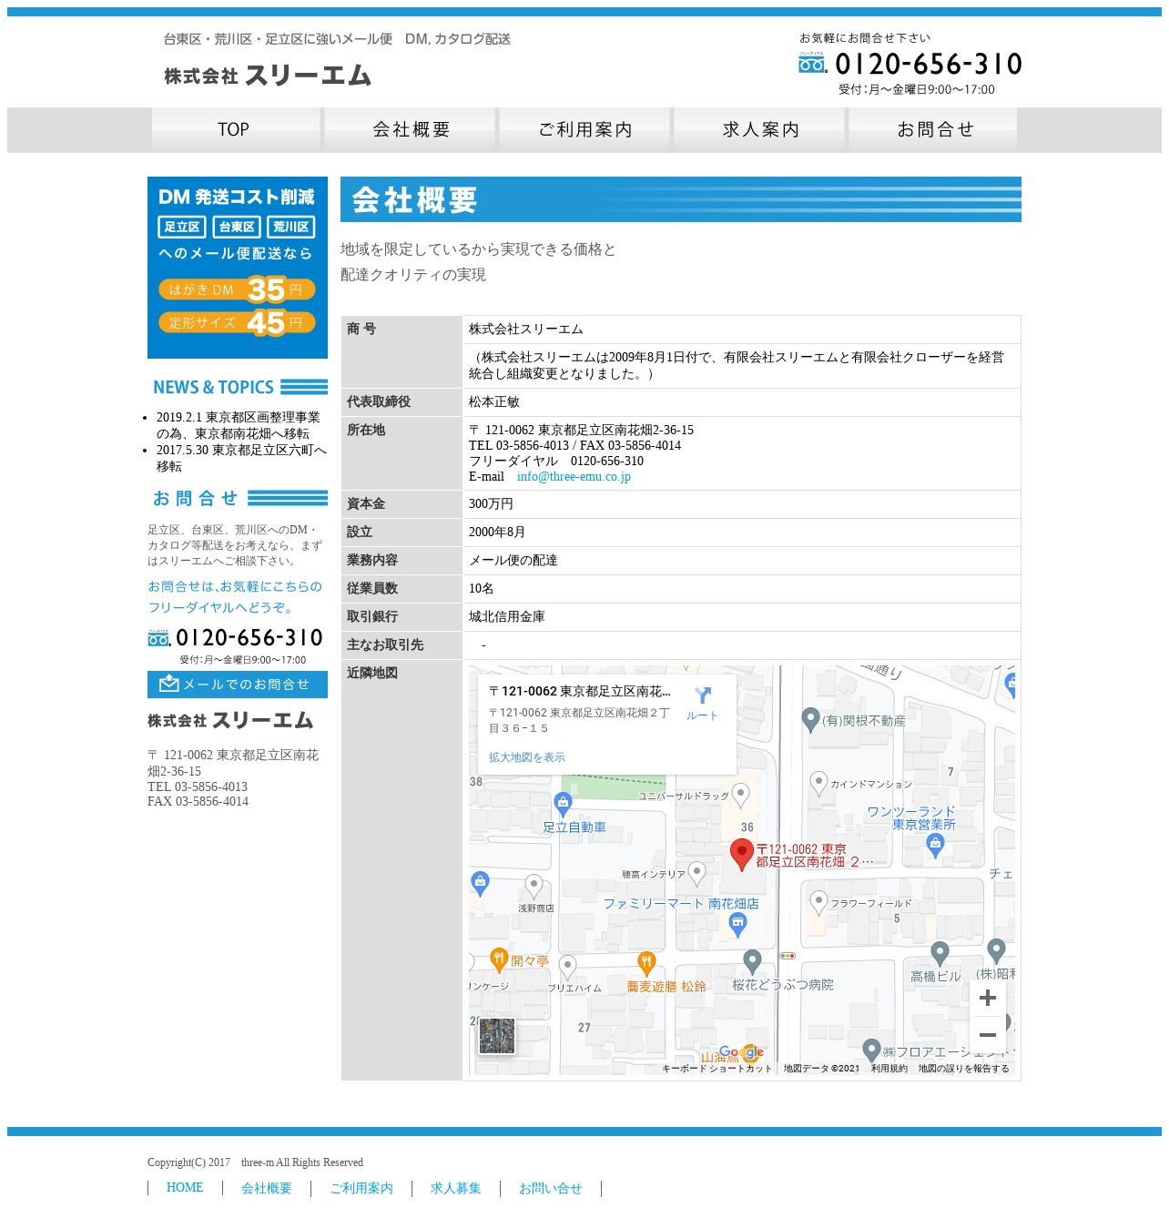Click the 桜花どうぶつ病院 marker
Viewport: 1169px width, 1228px height.
(752, 961)
